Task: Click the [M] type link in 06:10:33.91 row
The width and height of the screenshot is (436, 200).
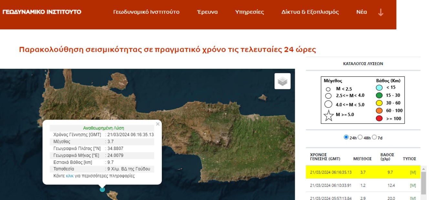Action: pyautogui.click(x=413, y=185)
